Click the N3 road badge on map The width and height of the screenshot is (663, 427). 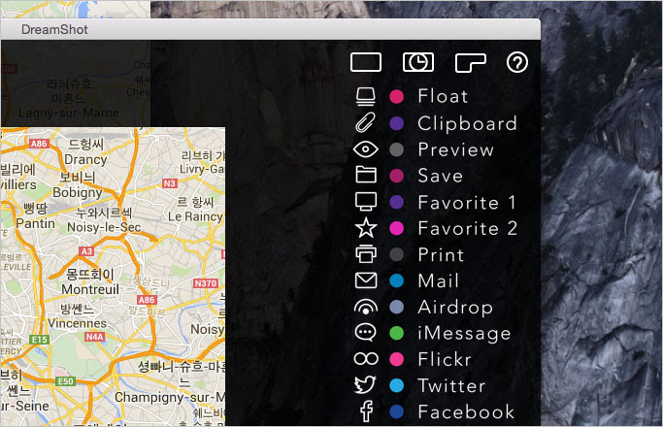click(169, 183)
